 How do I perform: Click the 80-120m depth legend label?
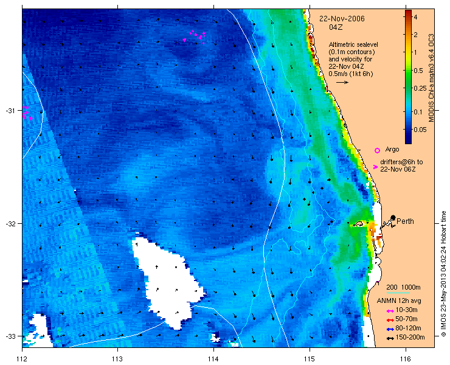[x=407, y=328]
